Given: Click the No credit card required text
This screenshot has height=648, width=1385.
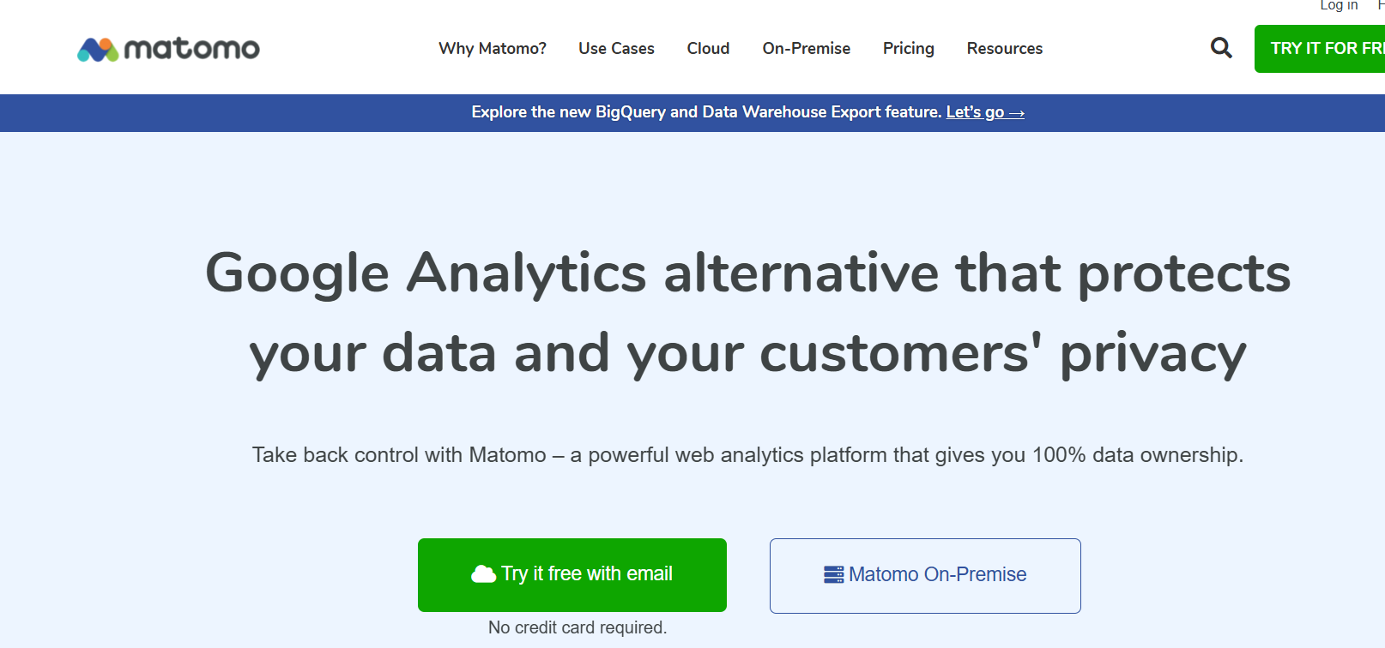Looking at the screenshot, I should coord(578,627).
